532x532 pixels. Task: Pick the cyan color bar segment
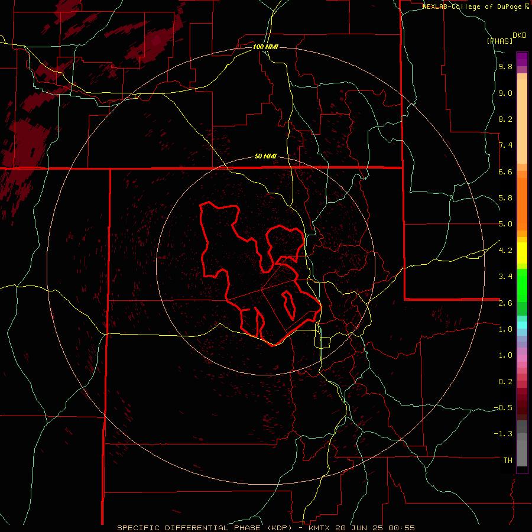(522, 325)
